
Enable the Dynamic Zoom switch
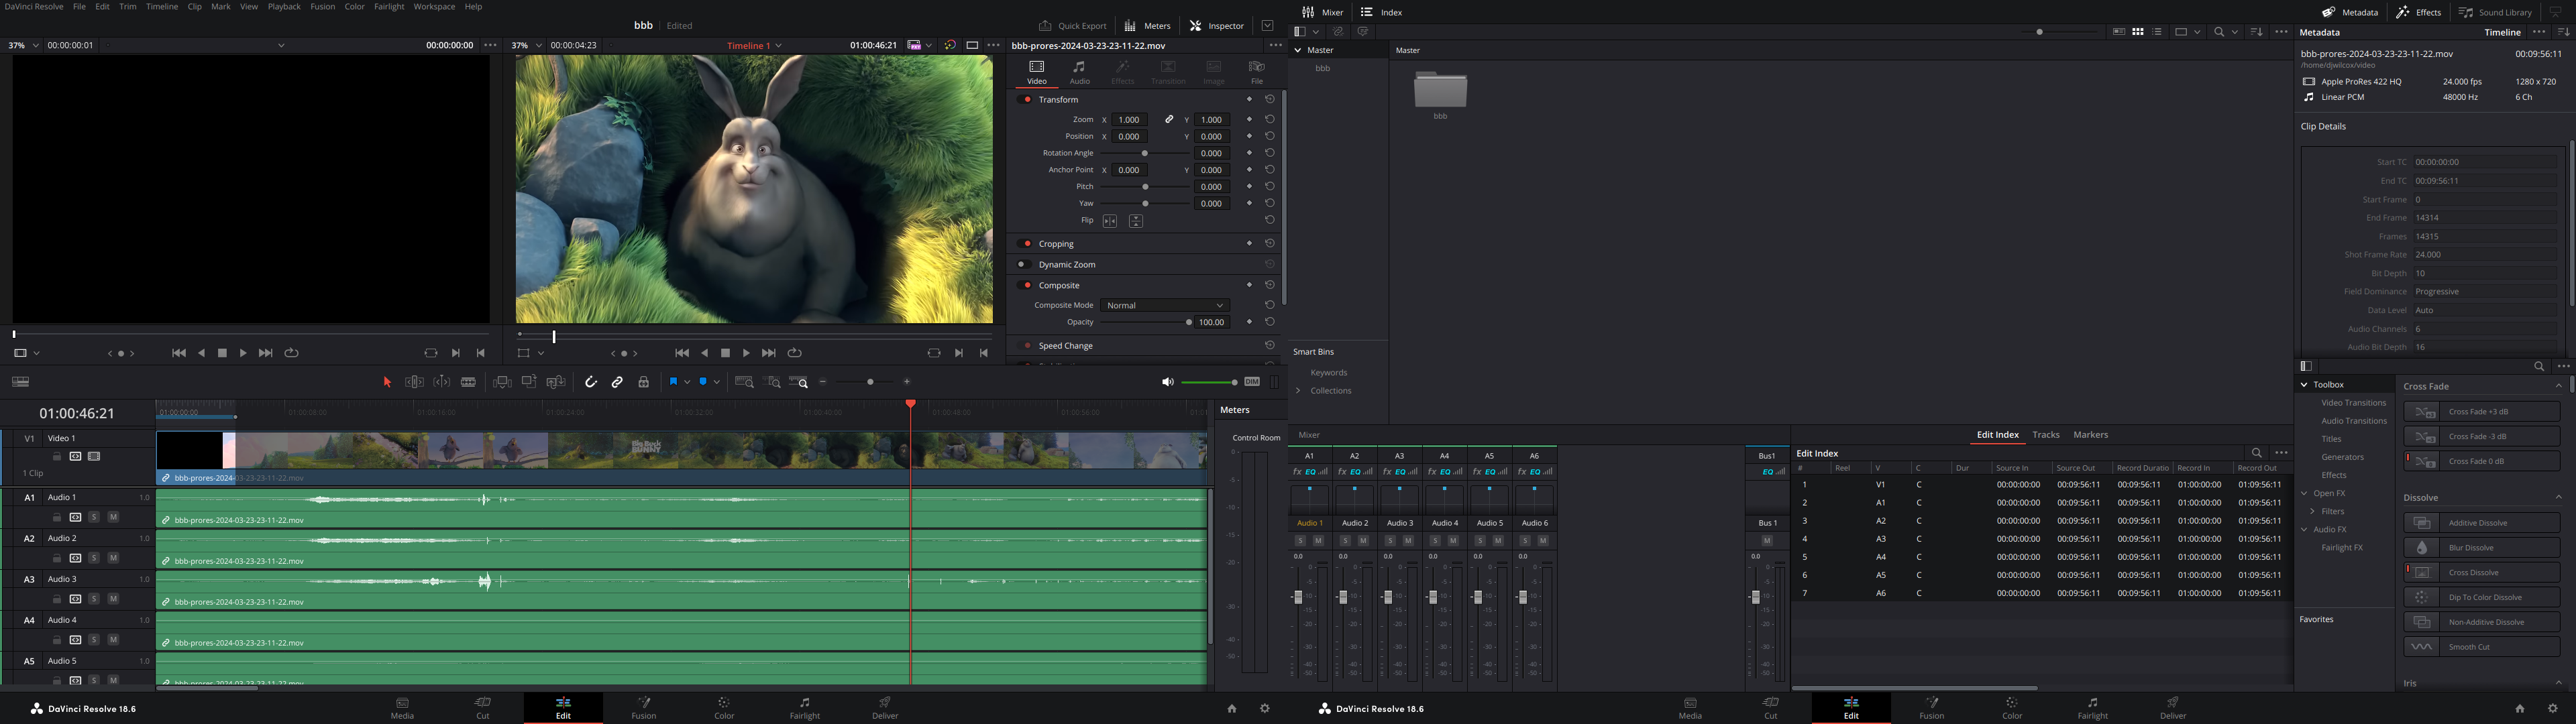click(1024, 264)
